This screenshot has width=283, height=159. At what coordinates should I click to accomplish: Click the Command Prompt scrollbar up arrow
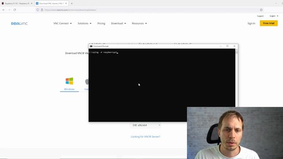[237, 50]
